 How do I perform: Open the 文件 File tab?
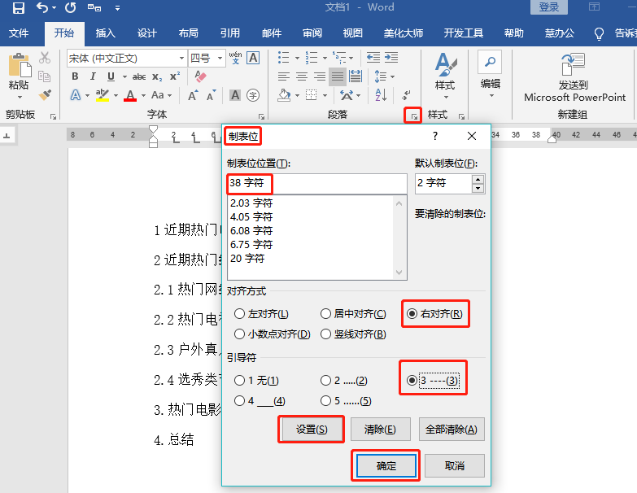pos(19,33)
